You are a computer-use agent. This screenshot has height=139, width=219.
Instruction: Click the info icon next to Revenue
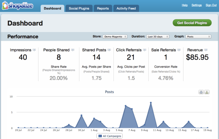click(206, 50)
